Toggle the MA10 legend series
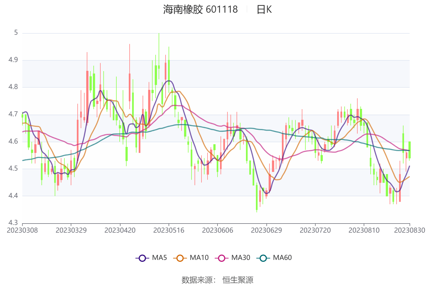 tap(191, 258)
